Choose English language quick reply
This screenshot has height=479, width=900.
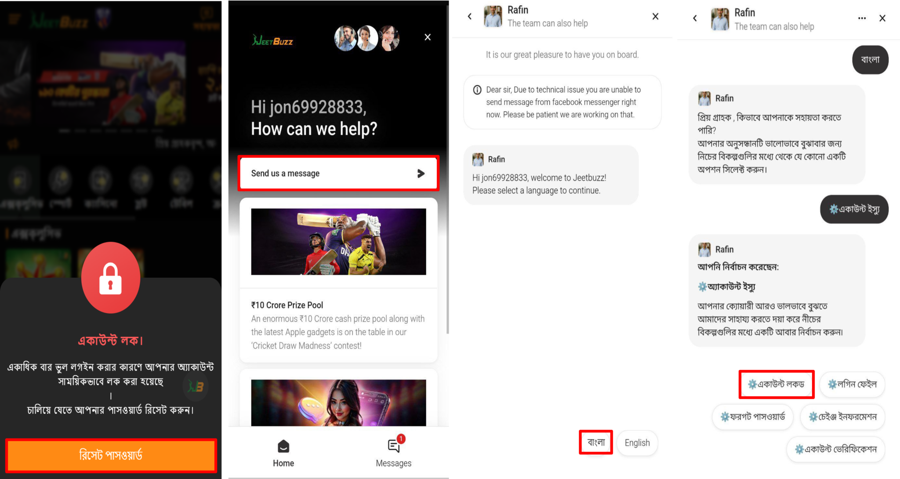pos(637,443)
